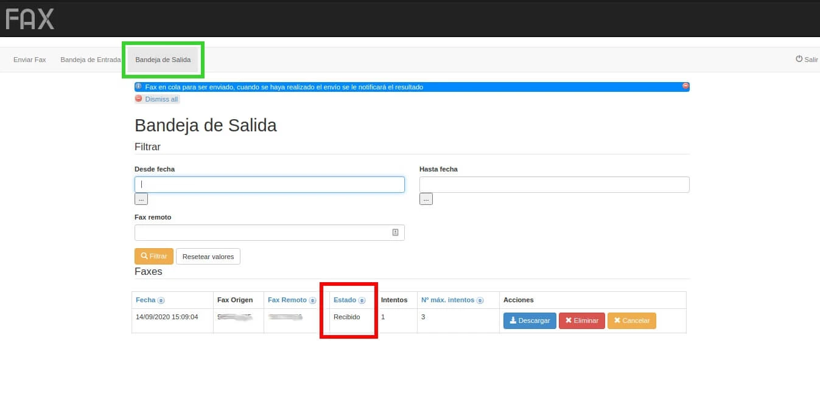
Task: Download the fax with Descargar button
Action: pos(530,320)
